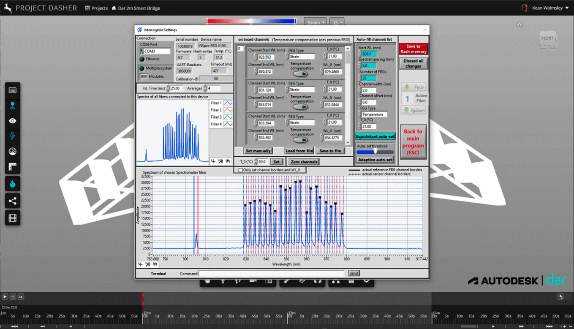Viewport: 574px width, 329px height.
Task: Toggle first channel's Temperature compensation switch
Action: (x=300, y=74)
